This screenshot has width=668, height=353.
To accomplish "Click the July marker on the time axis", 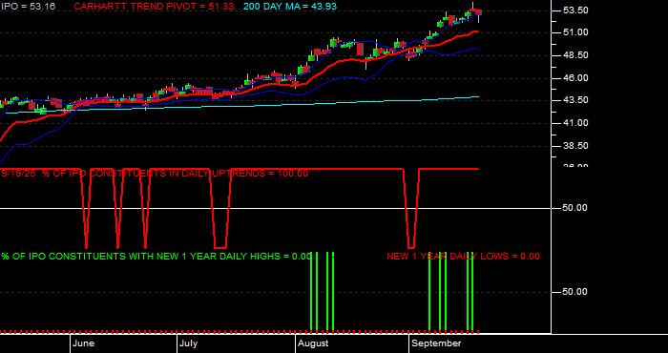I will point(188,343).
